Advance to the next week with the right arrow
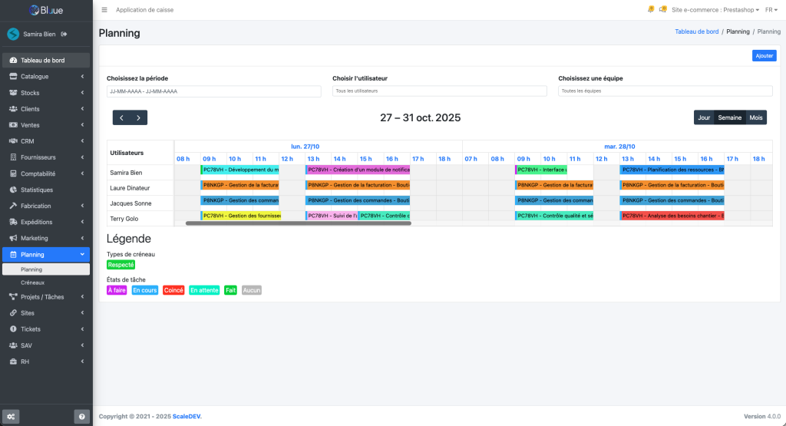 138,117
